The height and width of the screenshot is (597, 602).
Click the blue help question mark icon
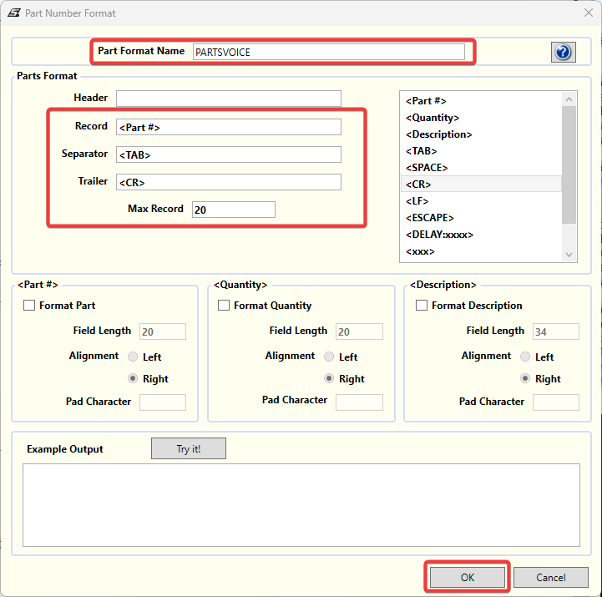(x=563, y=52)
